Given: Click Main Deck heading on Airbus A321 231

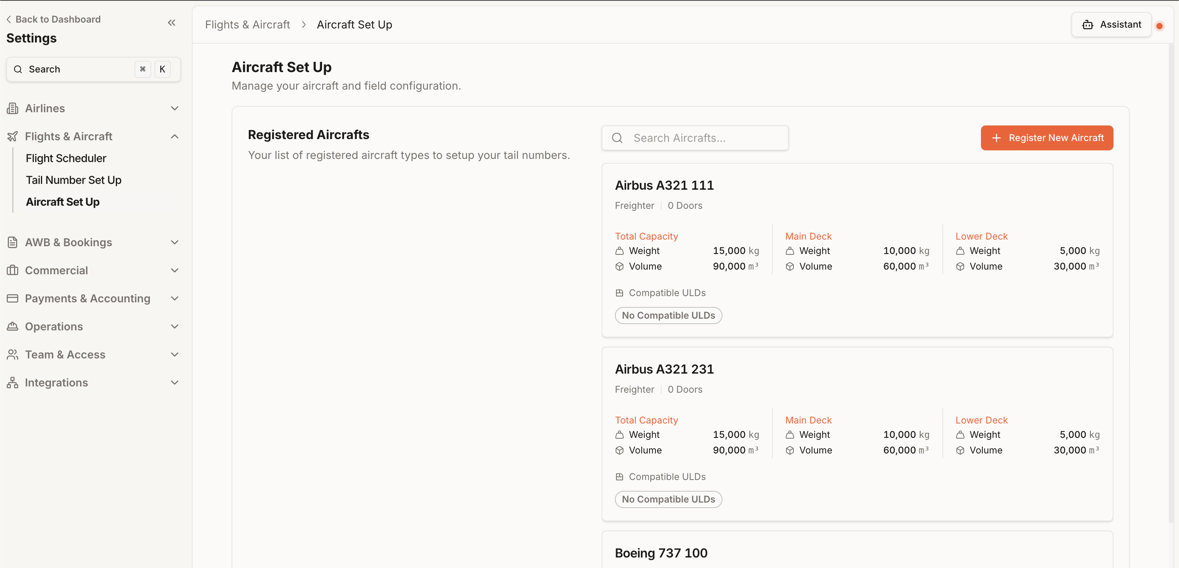Looking at the screenshot, I should pos(808,420).
